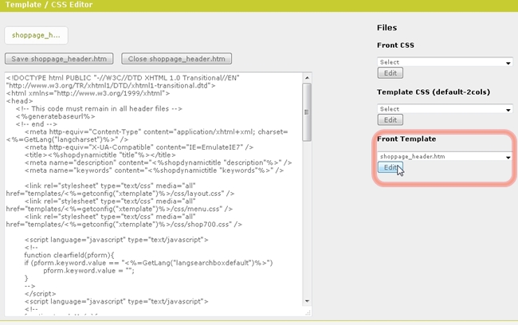Click Edit button under Front CSS
Image resolution: width=518 pixels, height=325 pixels.
click(x=390, y=73)
